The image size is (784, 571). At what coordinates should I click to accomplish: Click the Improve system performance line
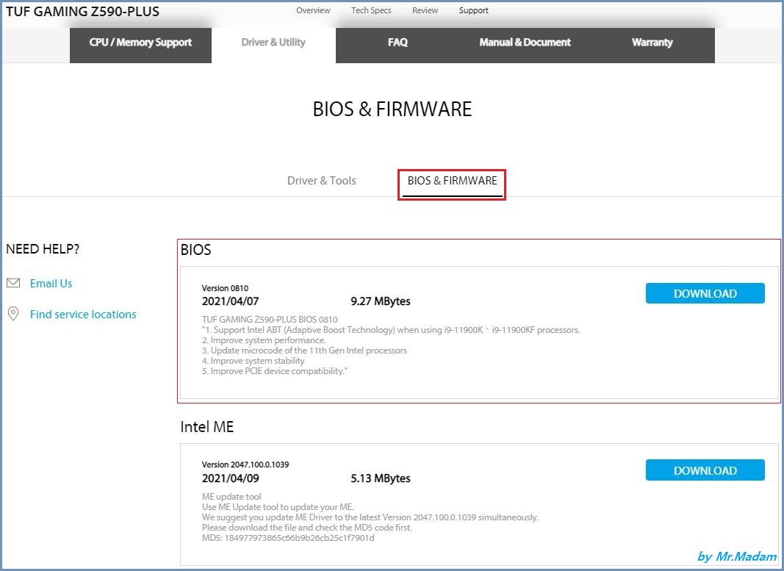(x=264, y=340)
